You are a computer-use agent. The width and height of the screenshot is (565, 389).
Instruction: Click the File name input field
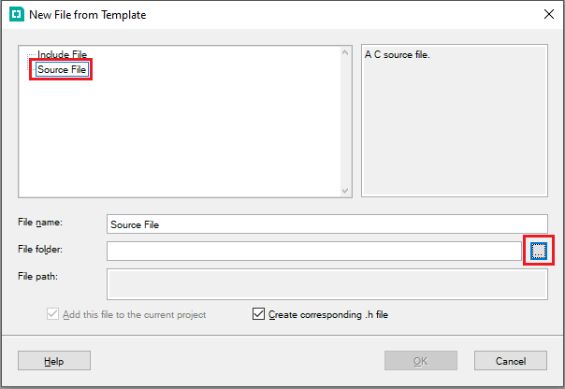pyautogui.click(x=327, y=224)
